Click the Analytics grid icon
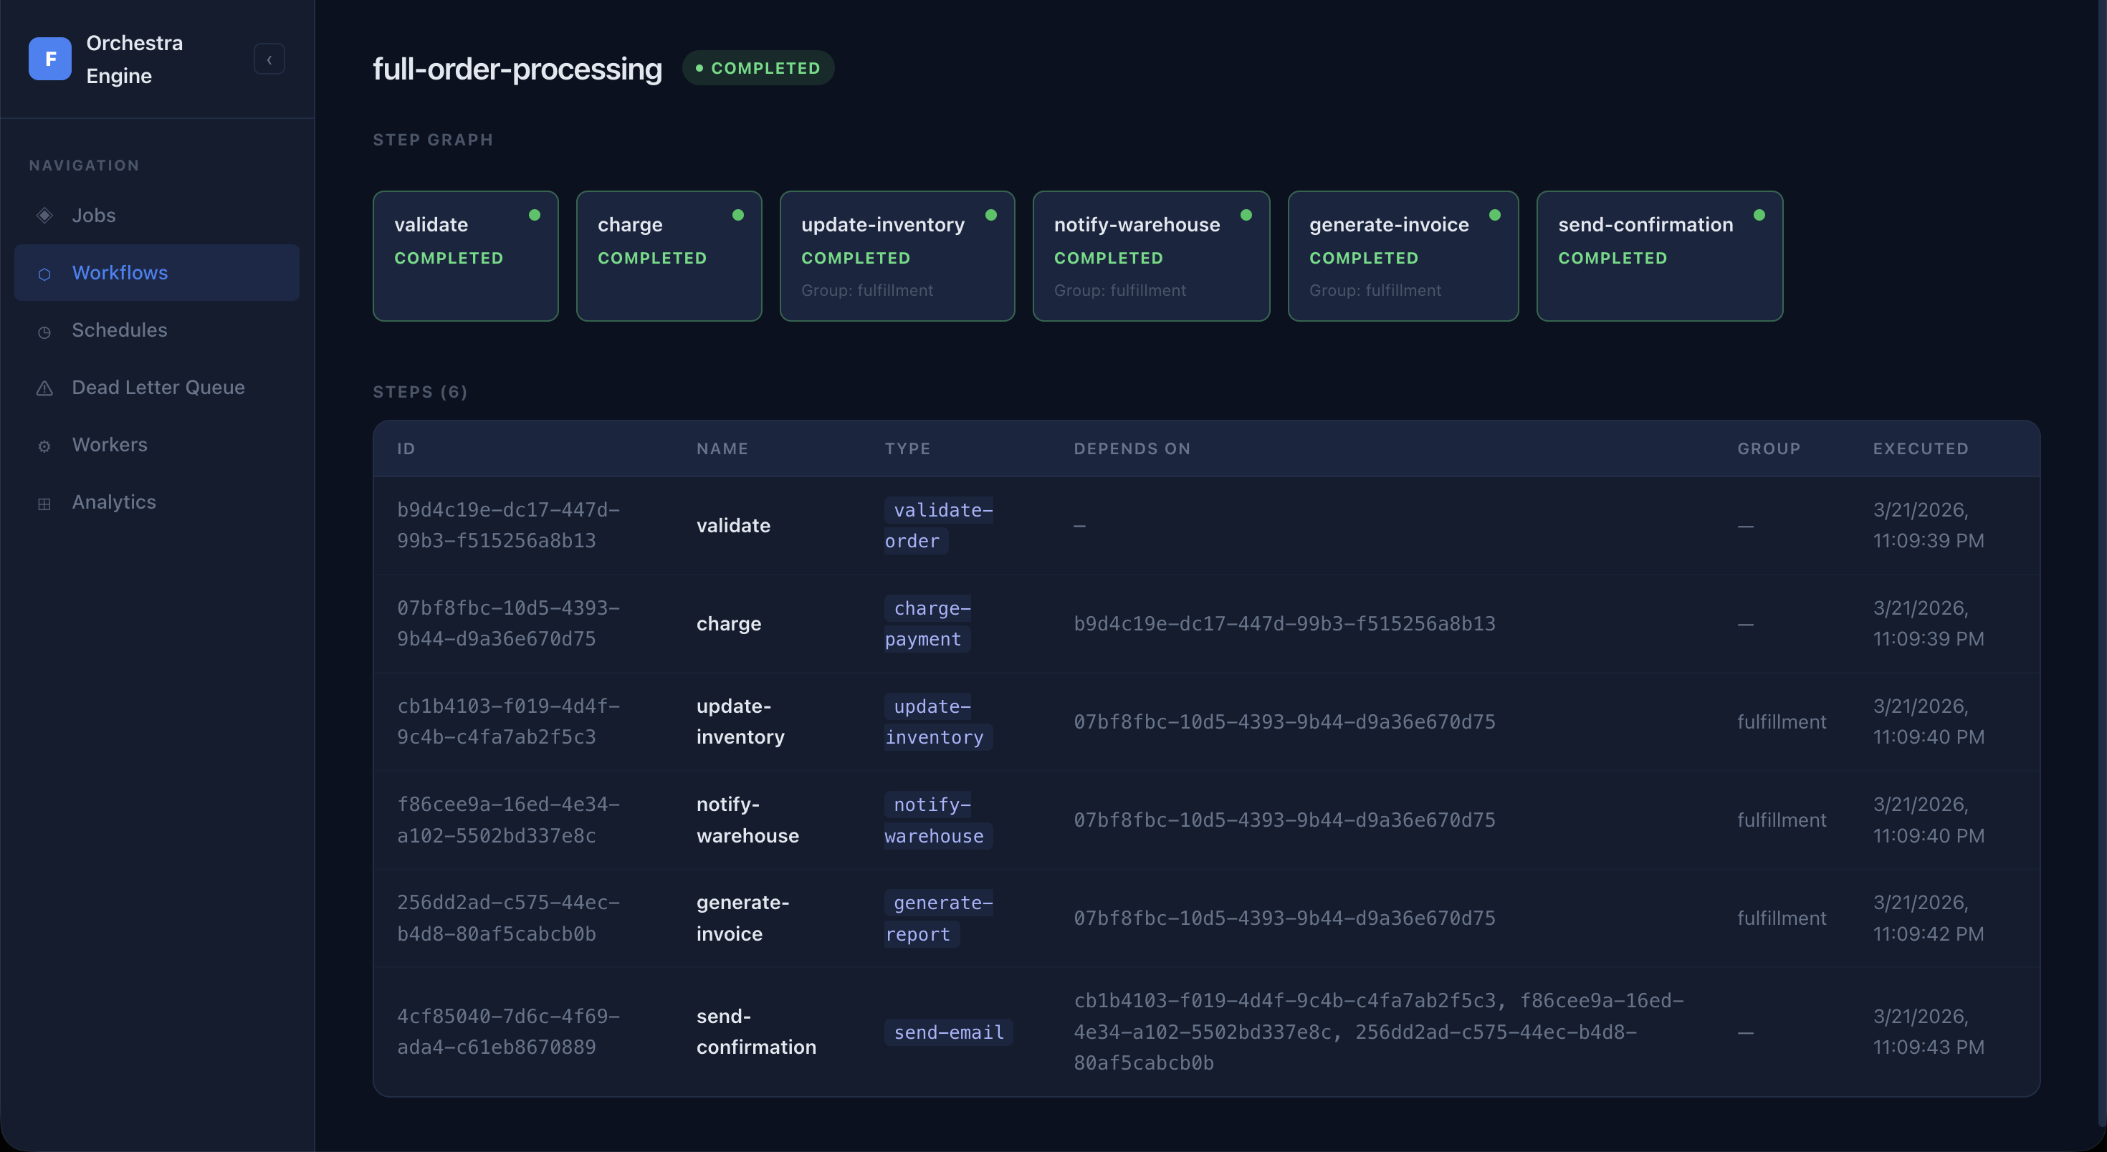The height and width of the screenshot is (1152, 2107). (44, 503)
